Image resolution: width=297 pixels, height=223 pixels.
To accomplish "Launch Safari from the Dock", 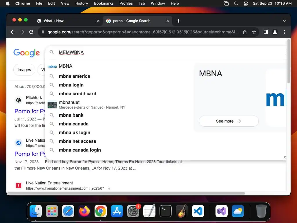I will [x=68, y=211].
